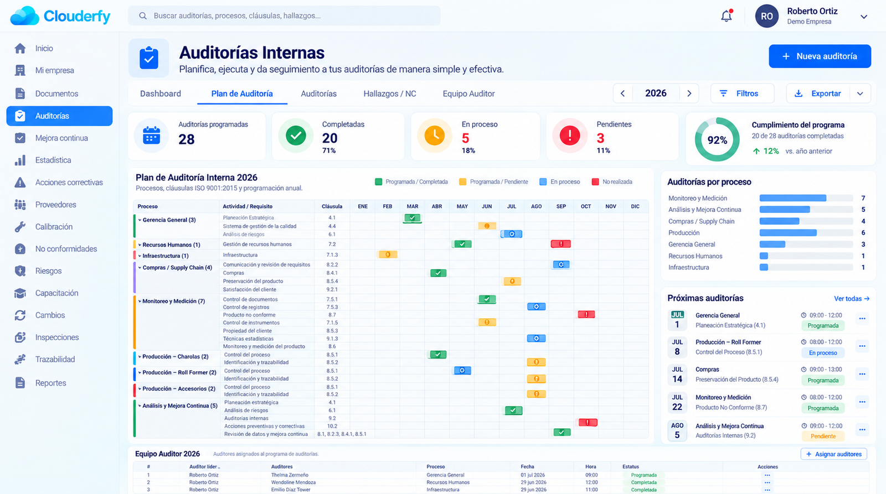Open options menu for Gerencia General upcoming audit
Viewport: 886px width, 494px height.
tap(862, 318)
